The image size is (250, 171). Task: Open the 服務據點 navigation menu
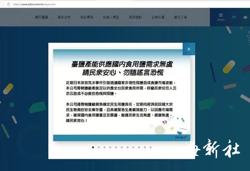(135, 17)
